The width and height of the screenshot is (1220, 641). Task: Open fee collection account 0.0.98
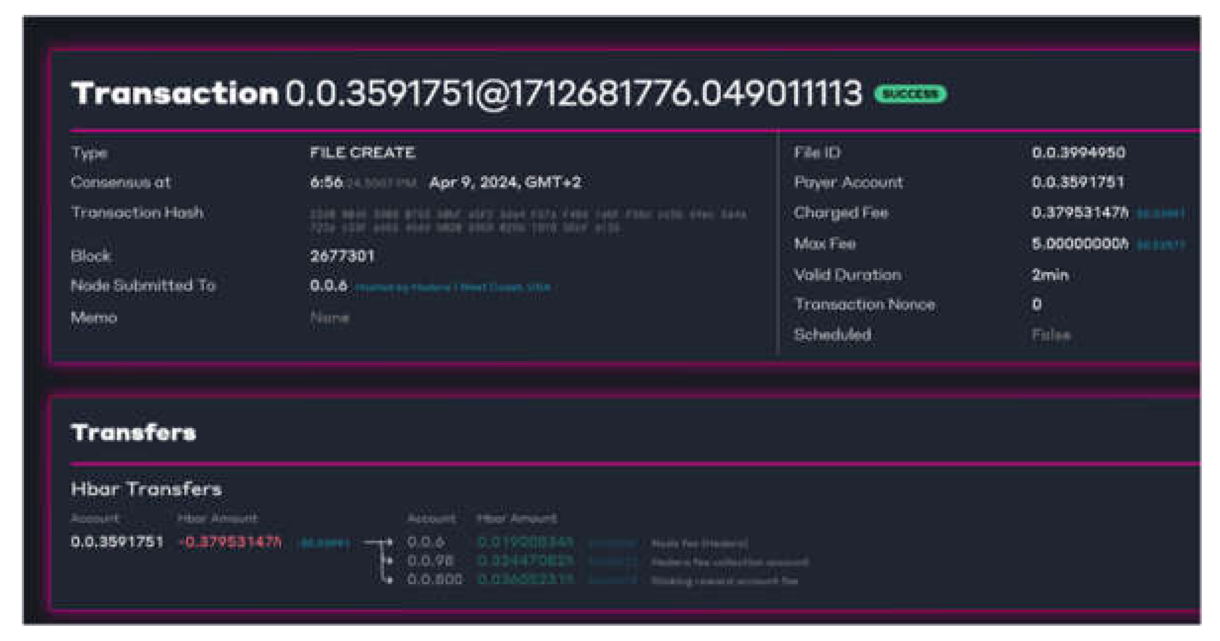coord(429,561)
